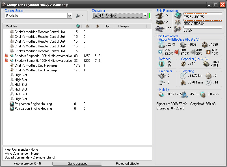The image size is (227, 167).
Task: Click the thermal resistance icon
Action: coord(176,52)
